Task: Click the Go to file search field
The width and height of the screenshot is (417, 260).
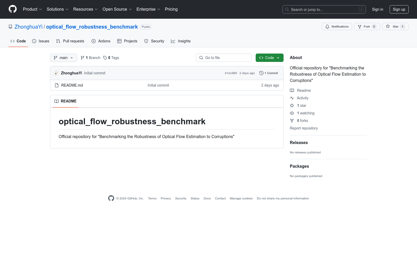Action: coord(224,58)
